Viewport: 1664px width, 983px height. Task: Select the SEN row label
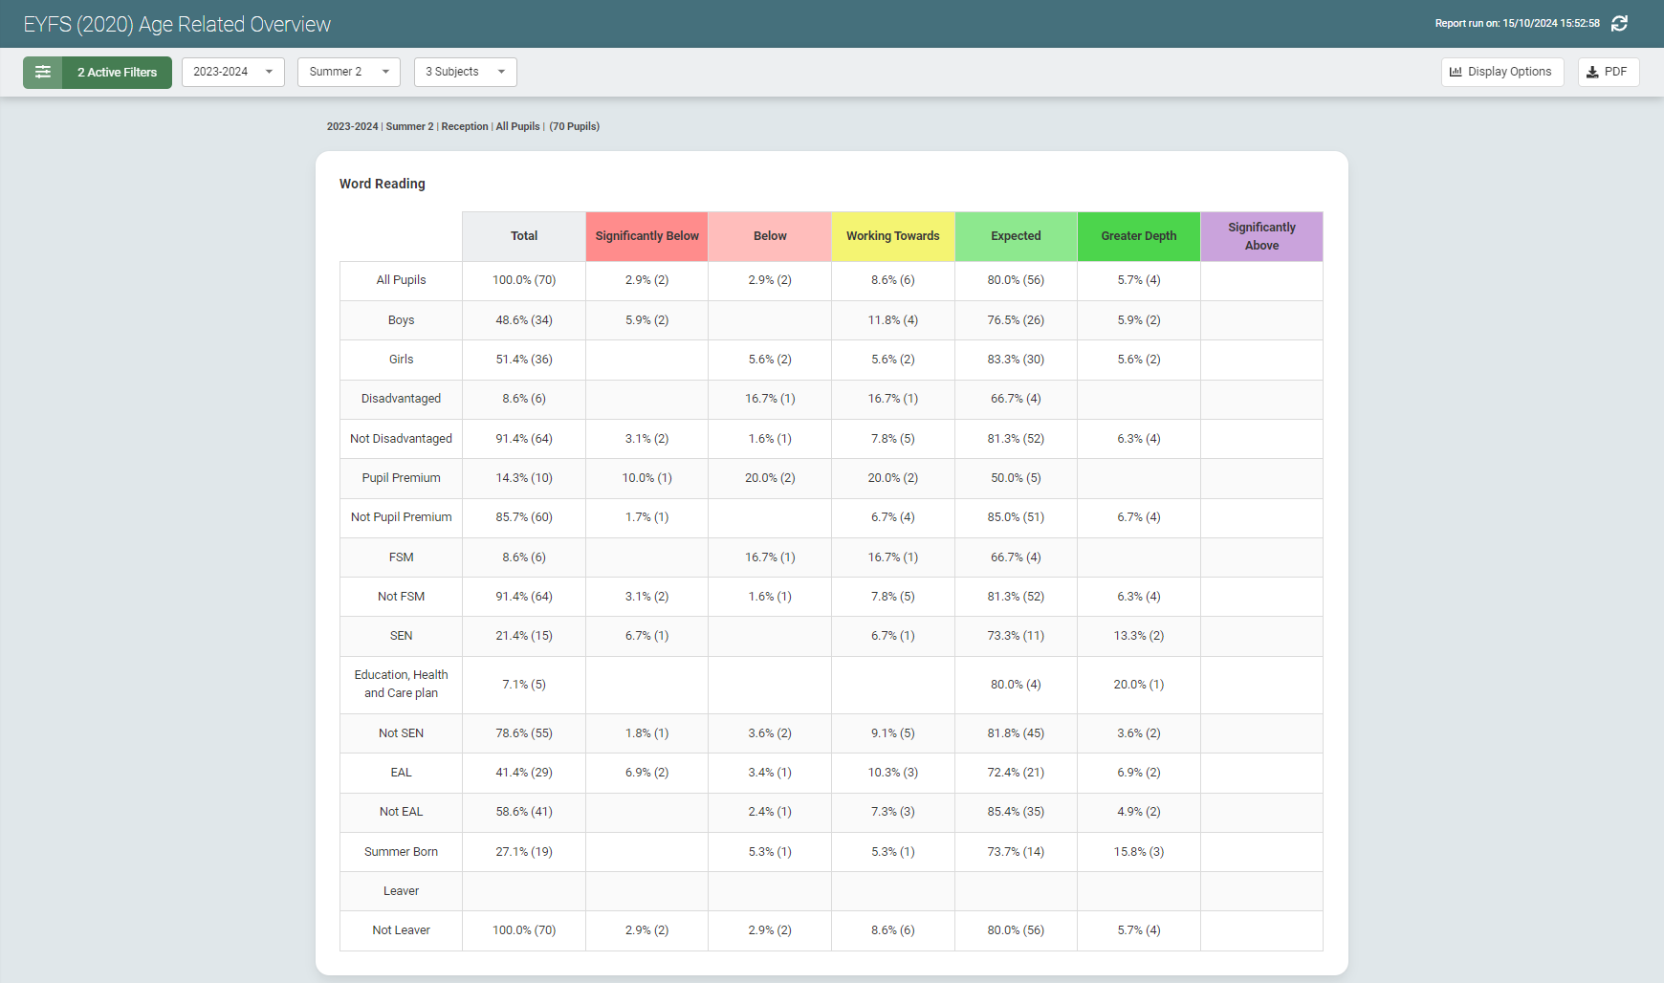click(401, 635)
